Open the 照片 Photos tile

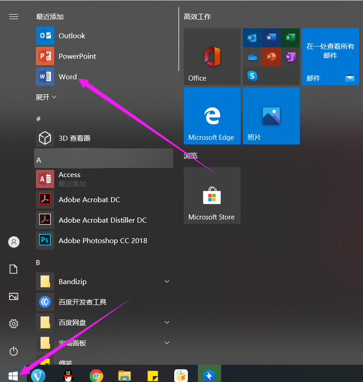click(x=271, y=116)
